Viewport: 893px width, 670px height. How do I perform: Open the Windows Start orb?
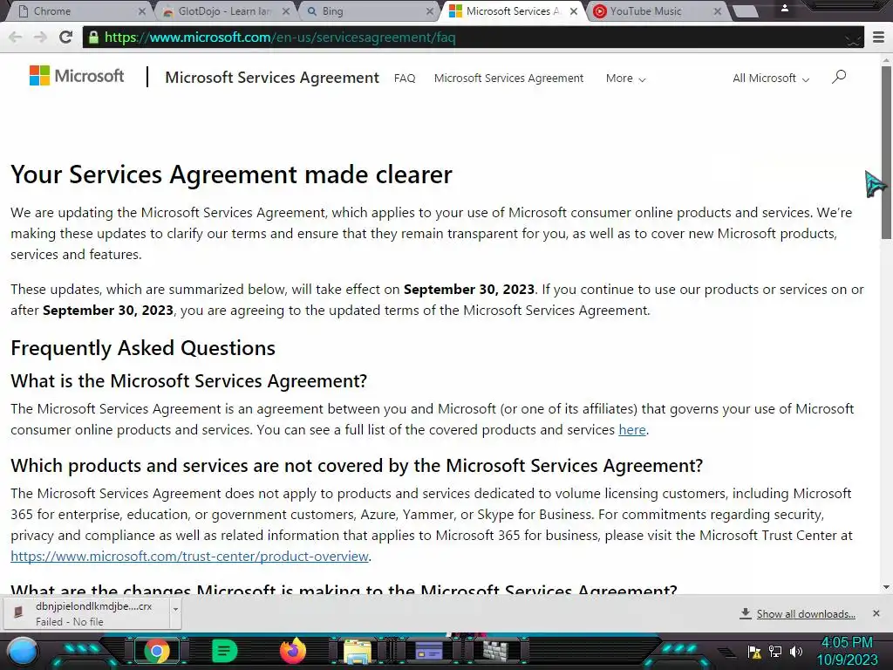click(x=23, y=651)
